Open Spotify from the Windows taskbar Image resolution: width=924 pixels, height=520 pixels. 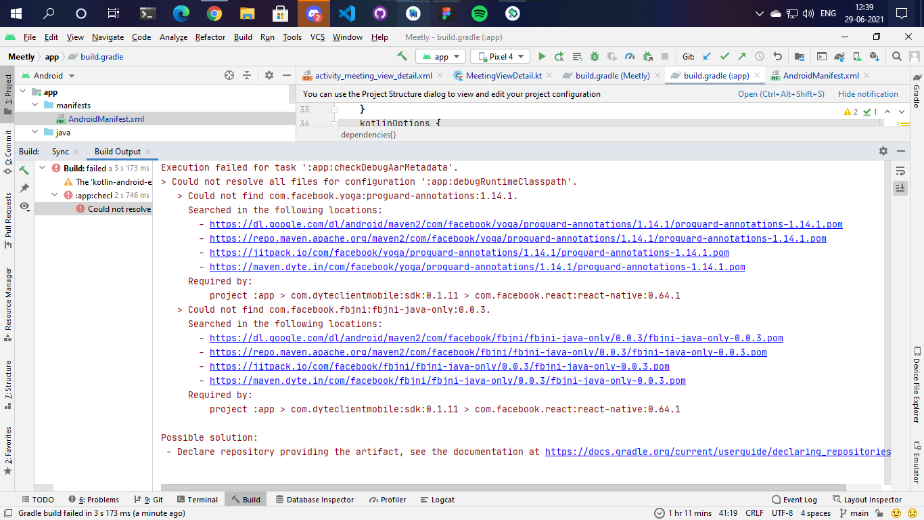(480, 14)
